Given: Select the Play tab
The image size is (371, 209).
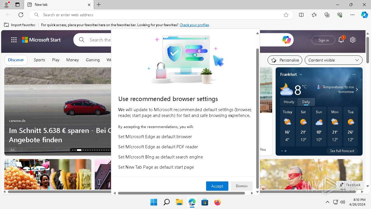Looking at the screenshot, I should (x=56, y=60).
